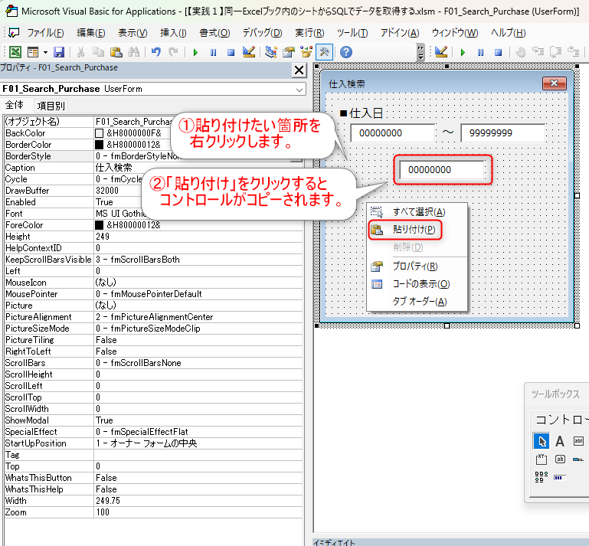Switch to the 全体 properties tab
Screen dimensions: 589x546
tap(15, 105)
